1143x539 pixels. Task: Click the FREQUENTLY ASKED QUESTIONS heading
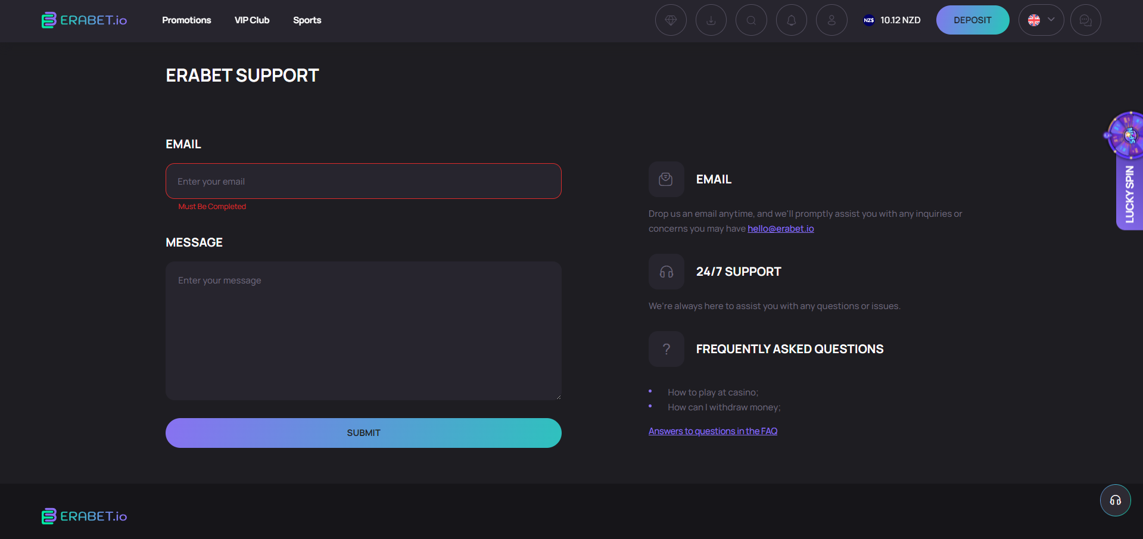790,349
